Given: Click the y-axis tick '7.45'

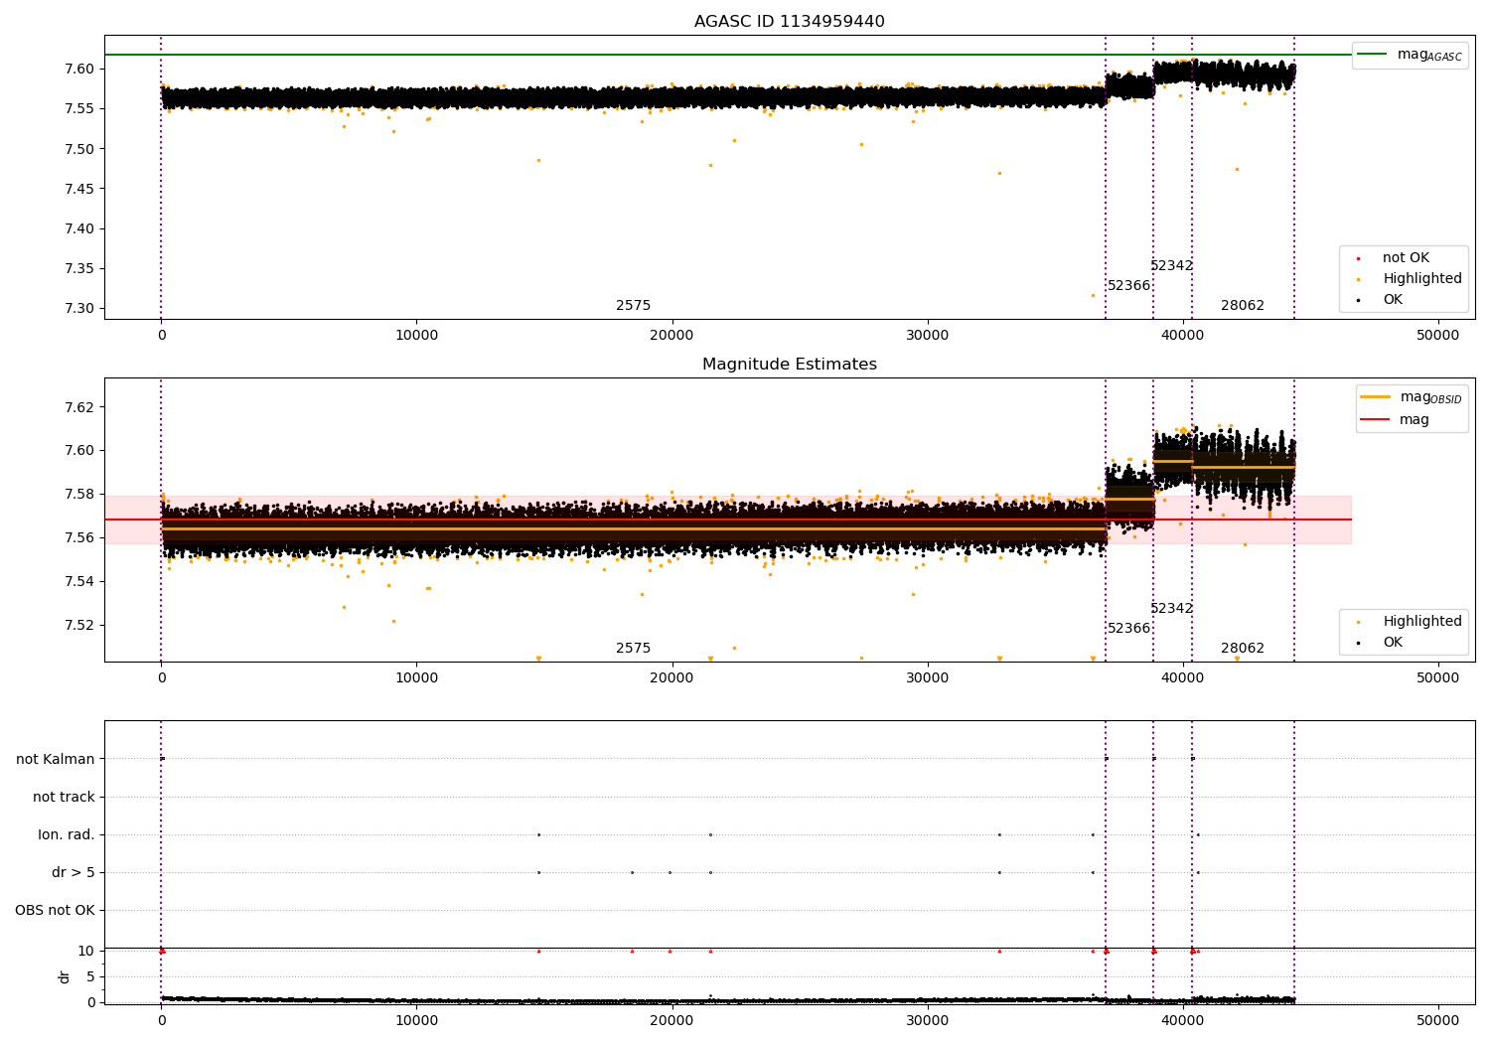Looking at the screenshot, I should pos(79,189).
